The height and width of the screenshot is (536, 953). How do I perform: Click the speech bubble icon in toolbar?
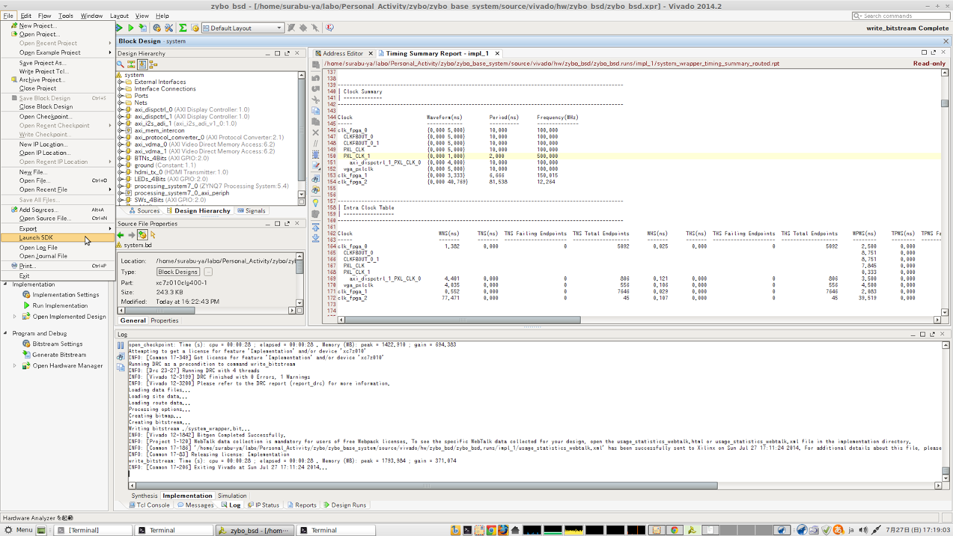pos(329,28)
